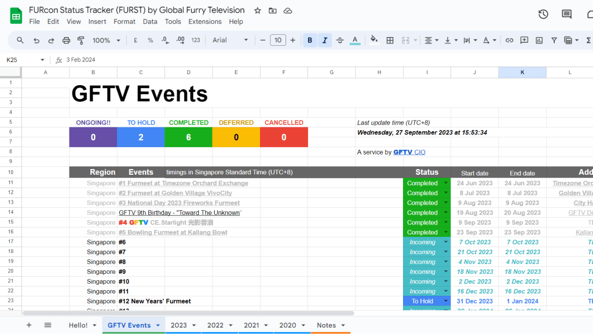Screen dimensions: 593x334
Task: Open the Arial font dropdown
Action: 230,41
